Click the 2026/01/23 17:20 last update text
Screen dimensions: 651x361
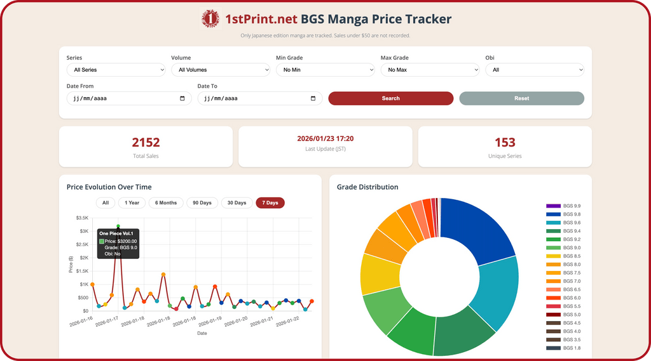(x=325, y=138)
